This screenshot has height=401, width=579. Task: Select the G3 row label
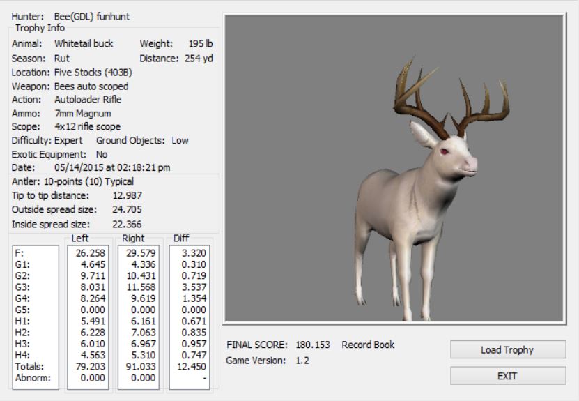(x=22, y=287)
